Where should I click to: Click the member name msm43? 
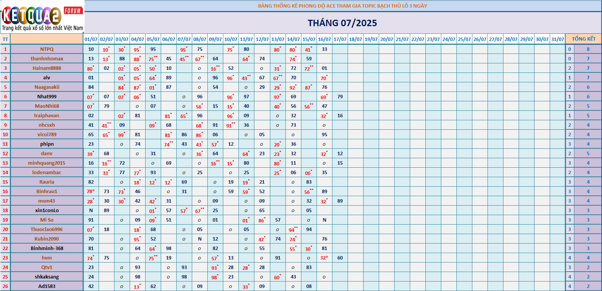click(47, 201)
